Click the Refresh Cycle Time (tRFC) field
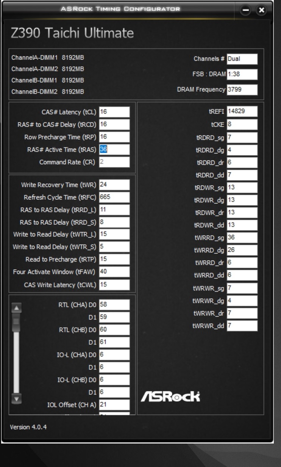The height and width of the screenshot is (467, 281). click(x=114, y=197)
